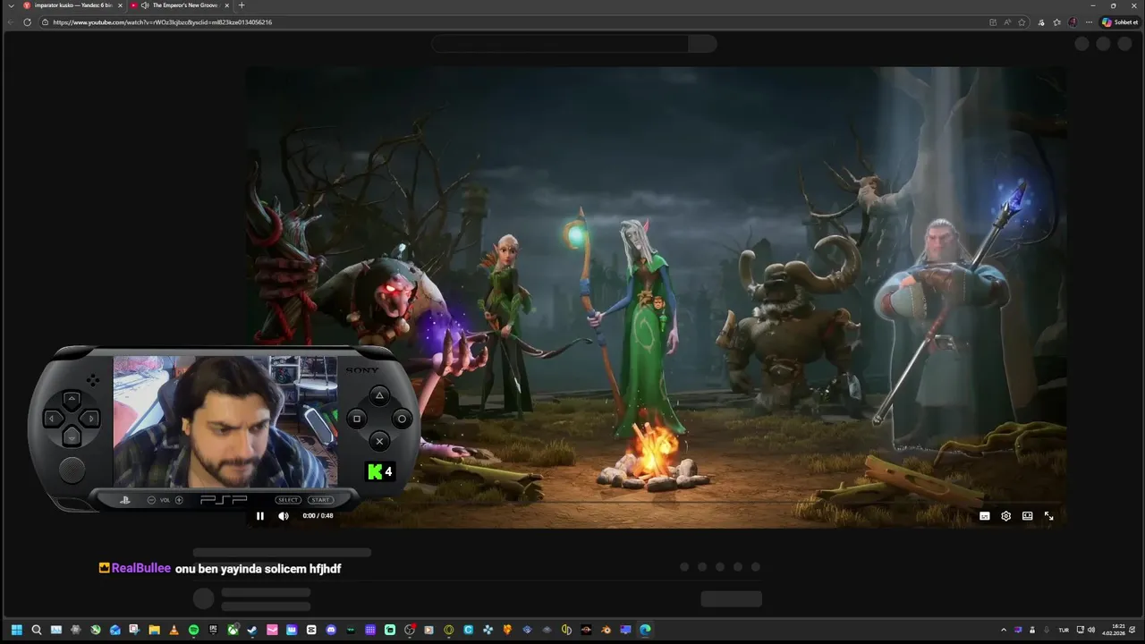Open Windows taskbar search

click(36, 630)
